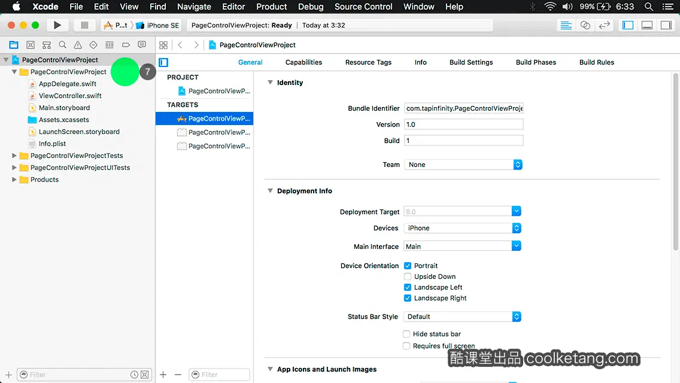Open the Symbol navigator icon
This screenshot has width=680, height=383.
coord(47,45)
